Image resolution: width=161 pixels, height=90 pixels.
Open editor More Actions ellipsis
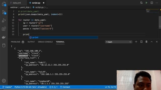point(157,3)
